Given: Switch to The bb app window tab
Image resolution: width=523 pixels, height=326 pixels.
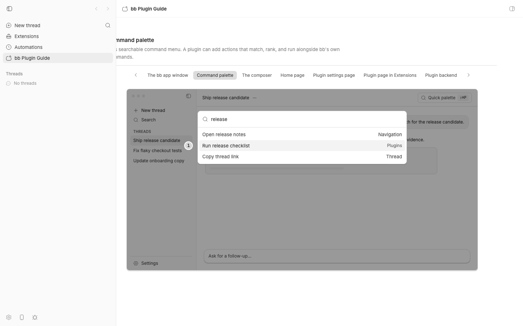Looking at the screenshot, I should [168, 75].
